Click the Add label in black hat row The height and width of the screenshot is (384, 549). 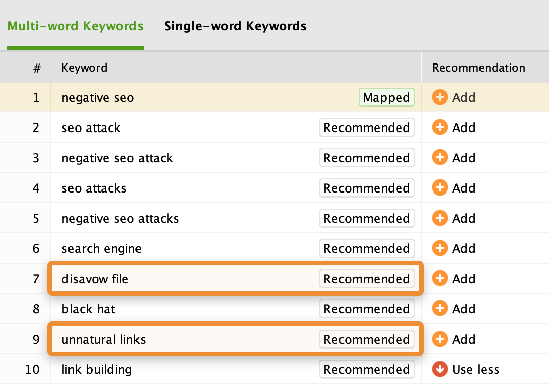(x=463, y=309)
